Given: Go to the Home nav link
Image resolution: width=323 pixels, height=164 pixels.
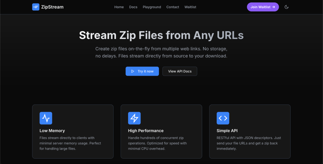Looking at the screenshot, I should click(x=119, y=7).
